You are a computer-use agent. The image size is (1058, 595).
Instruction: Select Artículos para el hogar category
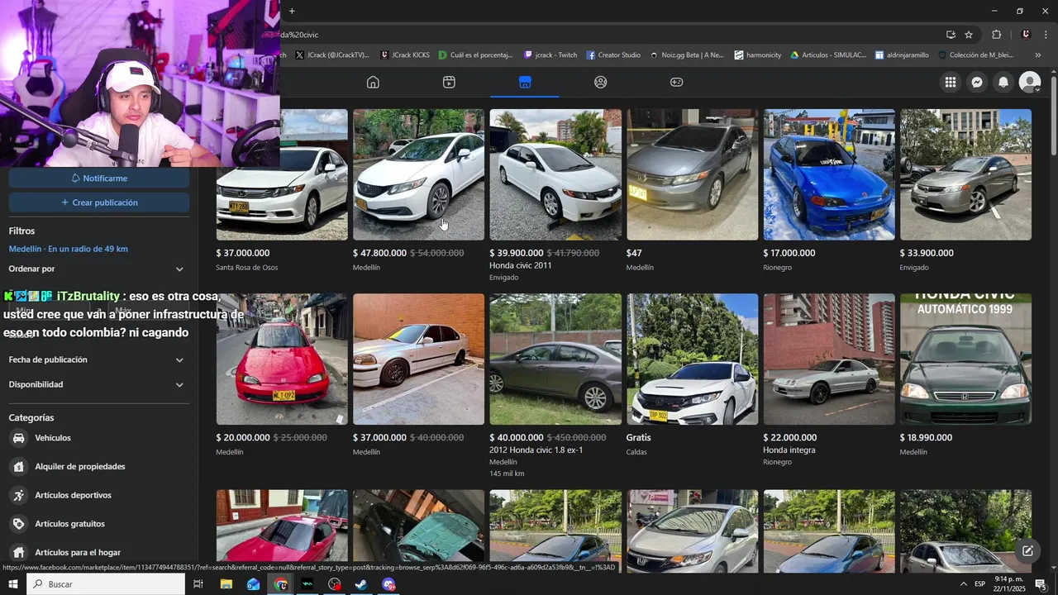(98, 552)
